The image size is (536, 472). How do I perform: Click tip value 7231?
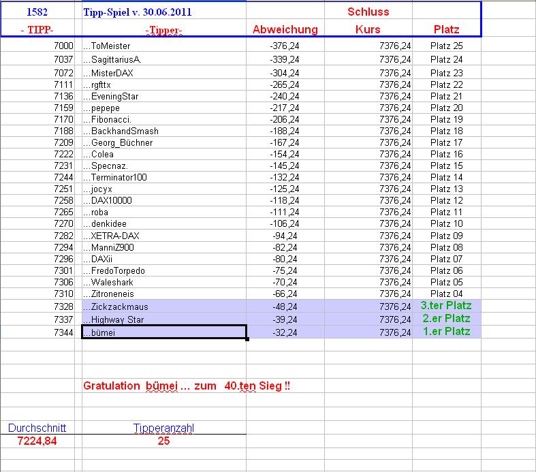coord(63,166)
